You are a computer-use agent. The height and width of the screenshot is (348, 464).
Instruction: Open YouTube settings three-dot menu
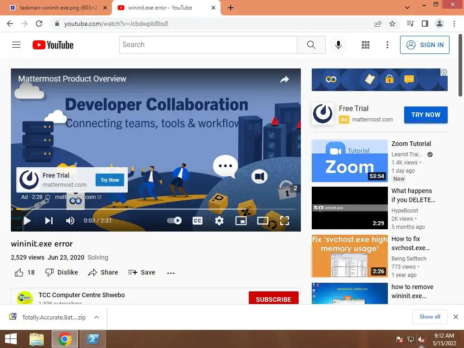pyautogui.click(x=387, y=45)
